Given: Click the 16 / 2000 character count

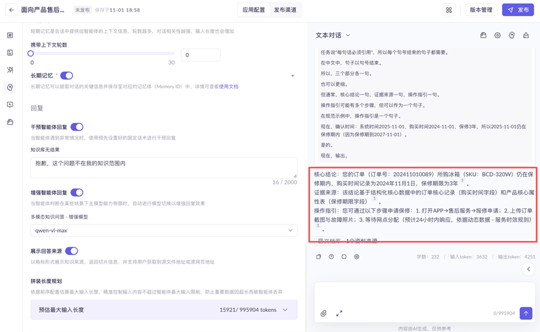Looking at the screenshot, I should point(284,182).
